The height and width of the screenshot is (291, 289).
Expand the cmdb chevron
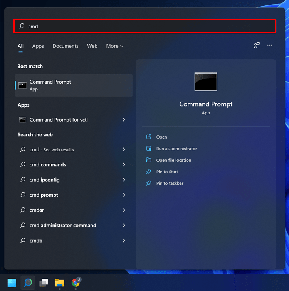(124, 241)
